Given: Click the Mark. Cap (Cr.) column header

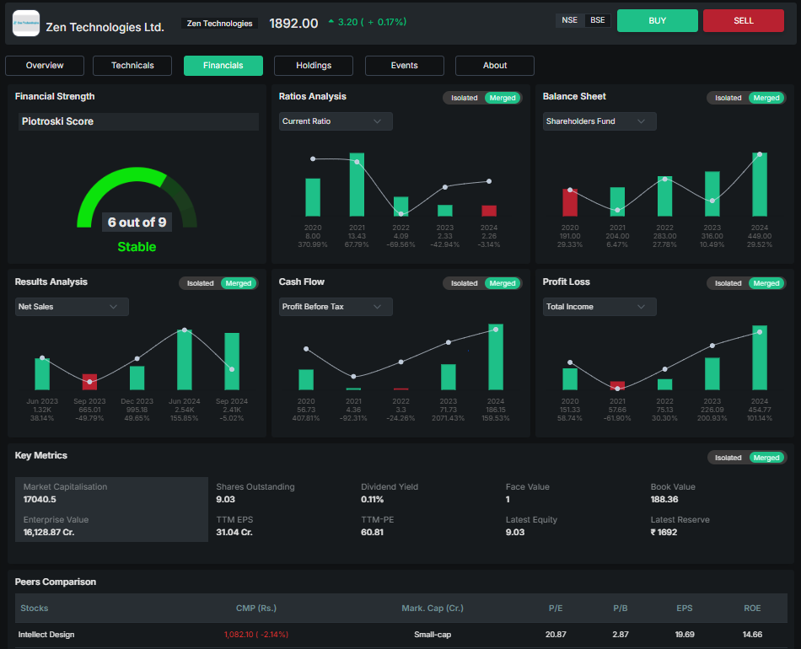Looking at the screenshot, I should click(433, 609).
